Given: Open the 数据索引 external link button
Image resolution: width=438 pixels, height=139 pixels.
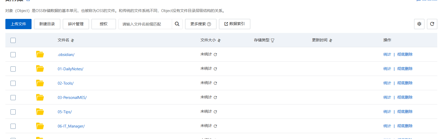Looking at the screenshot, I should point(234,24).
